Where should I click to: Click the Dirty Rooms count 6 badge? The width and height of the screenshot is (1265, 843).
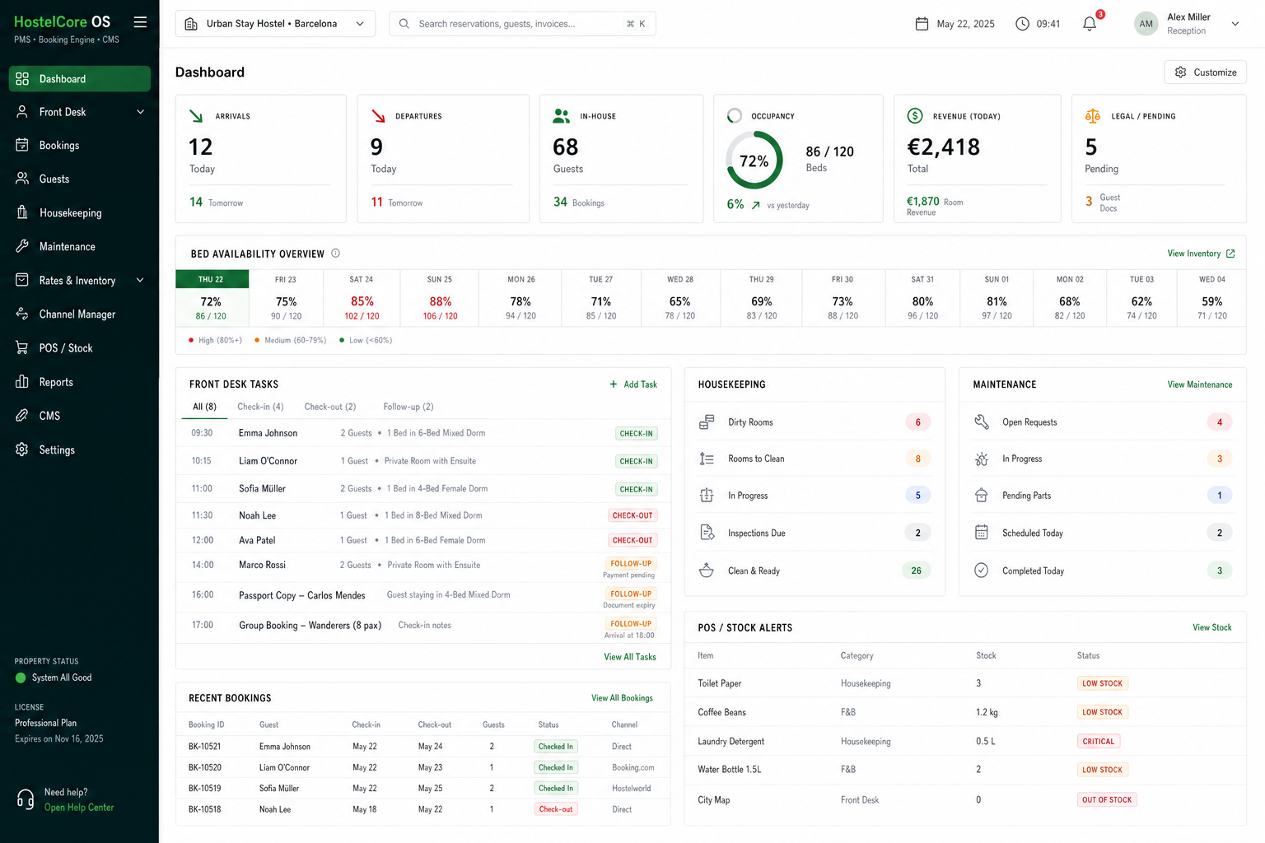tap(917, 422)
